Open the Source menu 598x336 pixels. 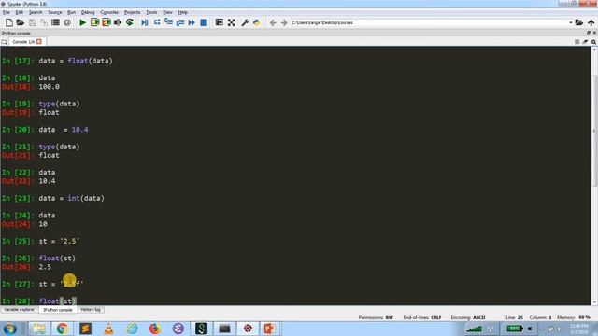[x=55, y=12]
